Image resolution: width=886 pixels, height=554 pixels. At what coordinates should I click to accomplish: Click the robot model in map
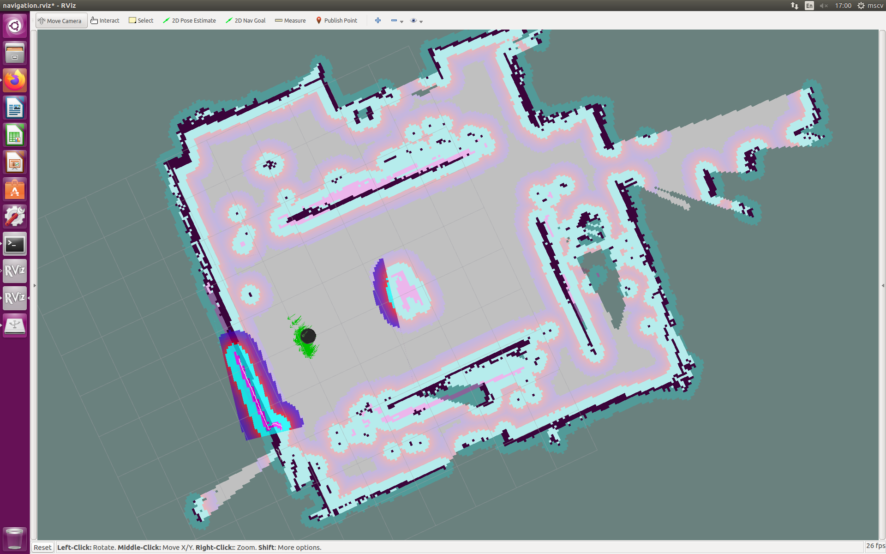(308, 336)
